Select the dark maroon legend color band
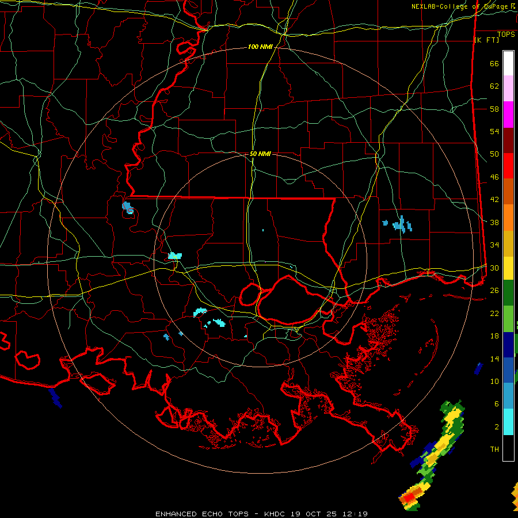518x518 pixels. click(508, 140)
